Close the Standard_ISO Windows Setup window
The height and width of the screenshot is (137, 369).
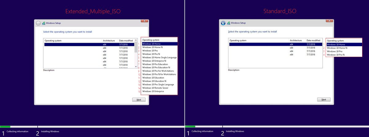pos(330,21)
